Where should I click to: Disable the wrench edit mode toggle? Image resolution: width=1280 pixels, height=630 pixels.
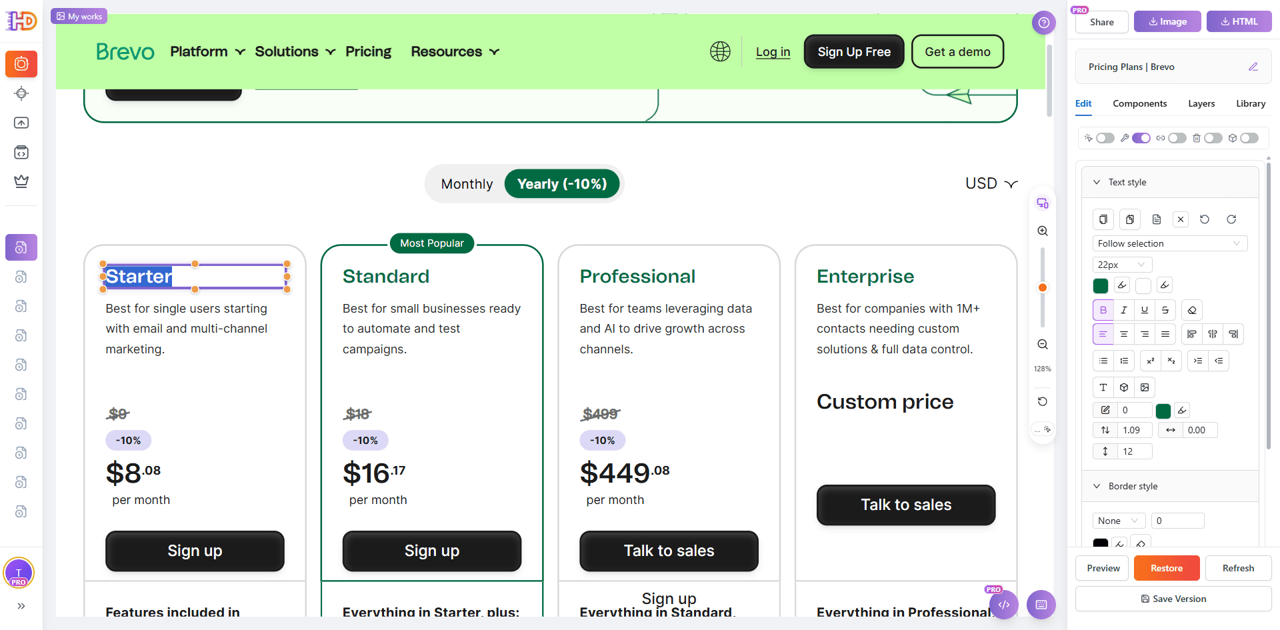click(x=1141, y=138)
